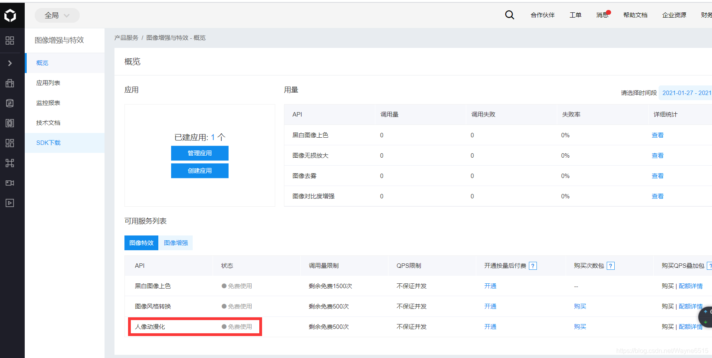Click help icon beside 开通按量后付费

point(533,266)
